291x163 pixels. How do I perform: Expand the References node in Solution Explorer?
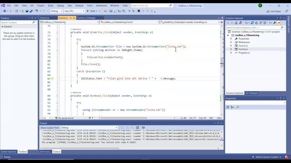click(231, 42)
